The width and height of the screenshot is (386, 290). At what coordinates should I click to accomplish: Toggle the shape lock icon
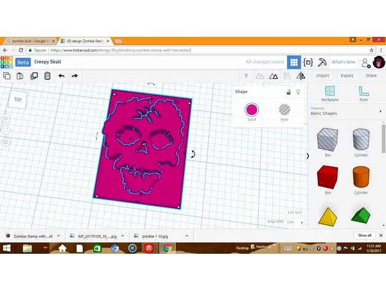(x=288, y=92)
